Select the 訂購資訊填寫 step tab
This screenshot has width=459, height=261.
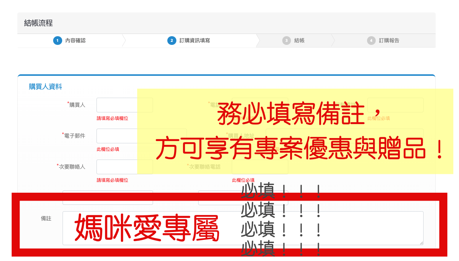pyautogui.click(x=194, y=41)
